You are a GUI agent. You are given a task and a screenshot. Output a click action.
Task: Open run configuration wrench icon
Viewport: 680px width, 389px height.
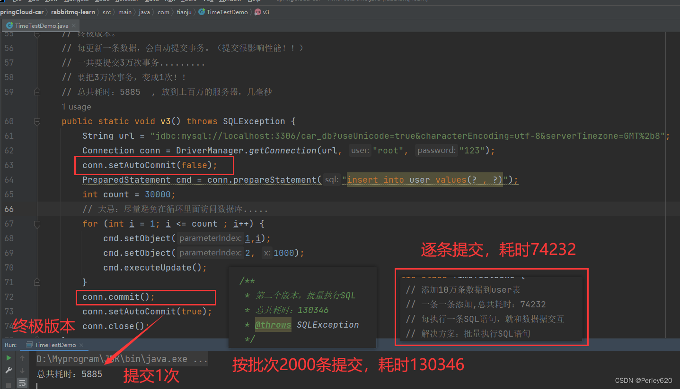(9, 371)
